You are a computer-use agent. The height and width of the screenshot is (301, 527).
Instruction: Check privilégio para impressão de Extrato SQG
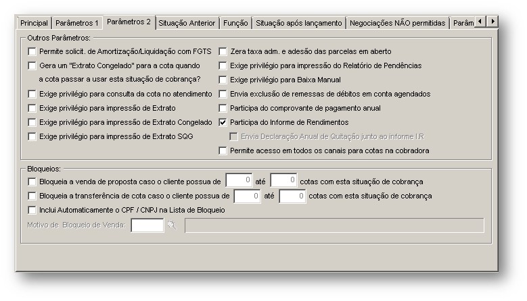pos(32,137)
